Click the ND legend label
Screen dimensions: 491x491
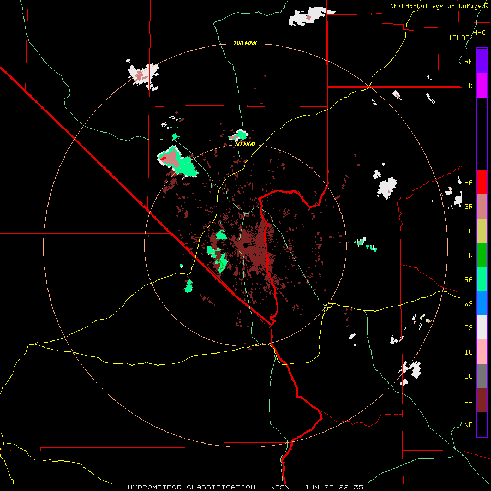click(x=468, y=425)
